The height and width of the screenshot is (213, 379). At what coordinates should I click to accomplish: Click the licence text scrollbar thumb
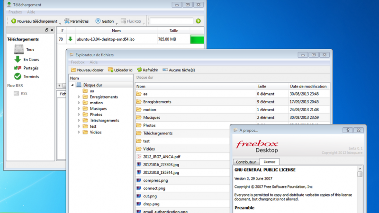pos(360,174)
